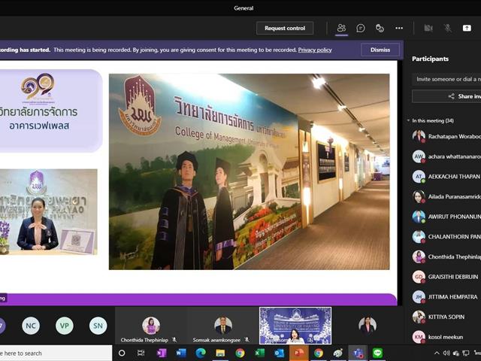
Task: Click the KM avatar of kosol meekun
Action: (x=419, y=337)
